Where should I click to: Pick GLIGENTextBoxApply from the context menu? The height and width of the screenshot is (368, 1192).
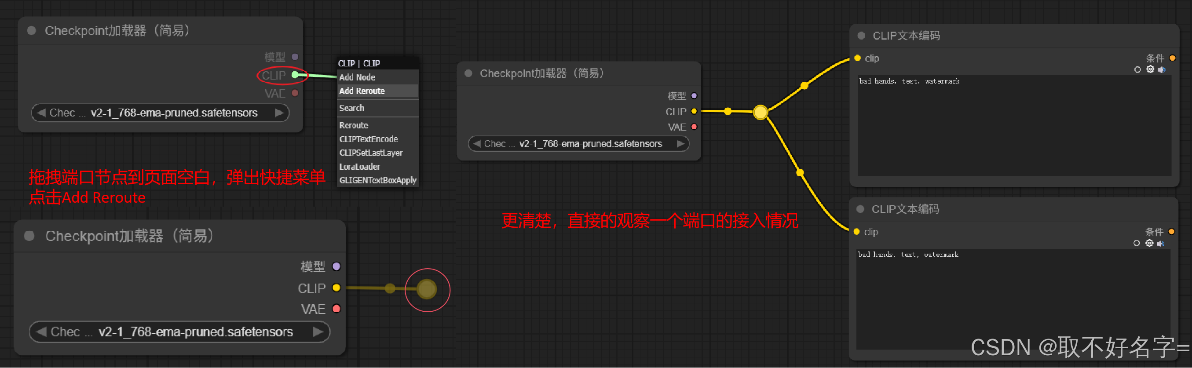pyautogui.click(x=377, y=180)
